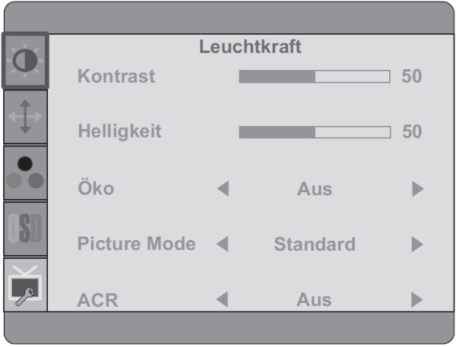Open the image position arrows icon
The height and width of the screenshot is (347, 456).
coord(25,117)
